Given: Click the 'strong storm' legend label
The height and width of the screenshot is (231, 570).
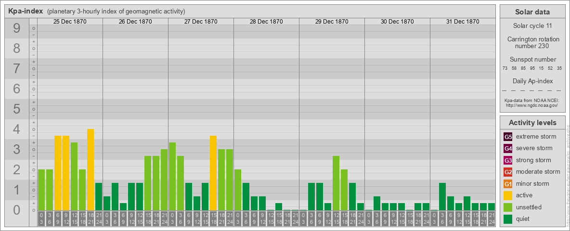Looking at the screenshot, I should pyautogui.click(x=533, y=160).
